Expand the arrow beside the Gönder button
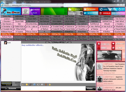The image size is (126, 92). 95,88
